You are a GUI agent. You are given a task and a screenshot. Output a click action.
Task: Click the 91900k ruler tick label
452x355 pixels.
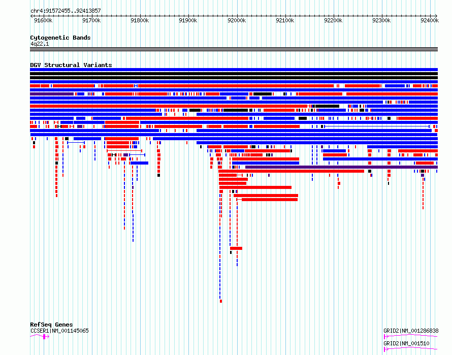pyautogui.click(x=188, y=20)
